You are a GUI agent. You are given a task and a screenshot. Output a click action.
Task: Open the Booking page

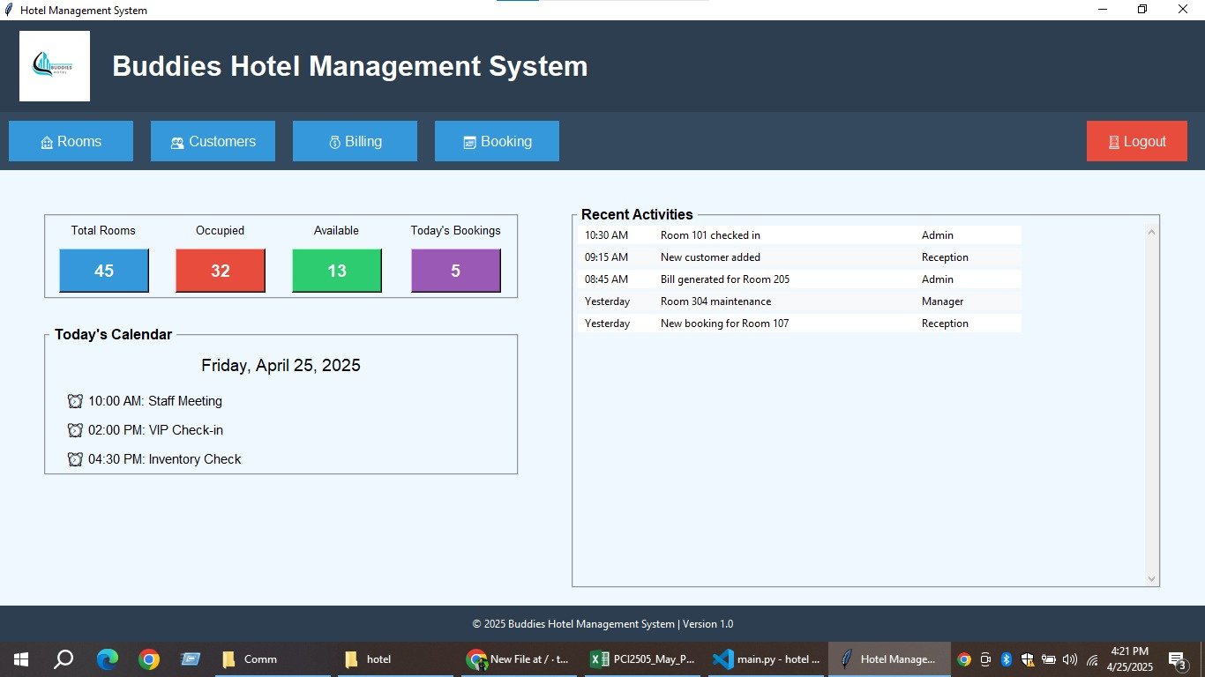point(497,141)
